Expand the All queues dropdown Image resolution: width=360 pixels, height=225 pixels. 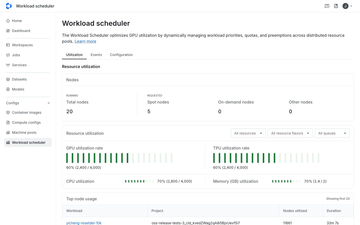pos(332,133)
